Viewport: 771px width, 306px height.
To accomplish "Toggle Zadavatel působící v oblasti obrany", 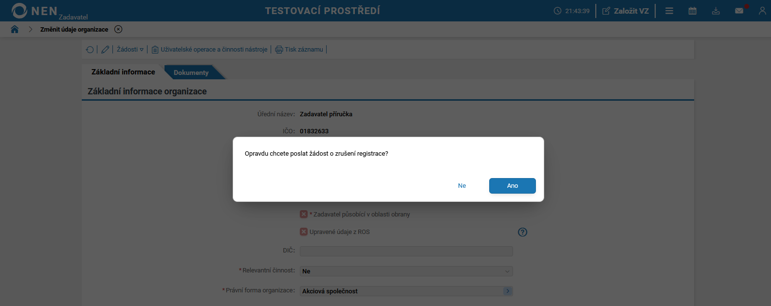I will [303, 214].
